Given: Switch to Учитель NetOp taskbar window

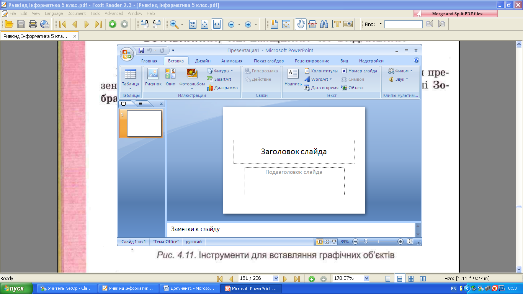Looking at the screenshot, I should point(67,289).
